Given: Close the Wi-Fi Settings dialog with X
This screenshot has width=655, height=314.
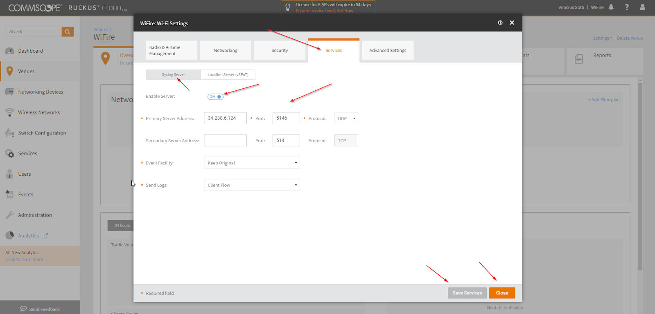Looking at the screenshot, I should [512, 23].
